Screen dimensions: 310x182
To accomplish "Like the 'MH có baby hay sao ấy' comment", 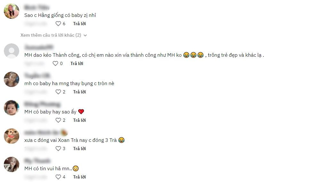I will [x=58, y=120].
